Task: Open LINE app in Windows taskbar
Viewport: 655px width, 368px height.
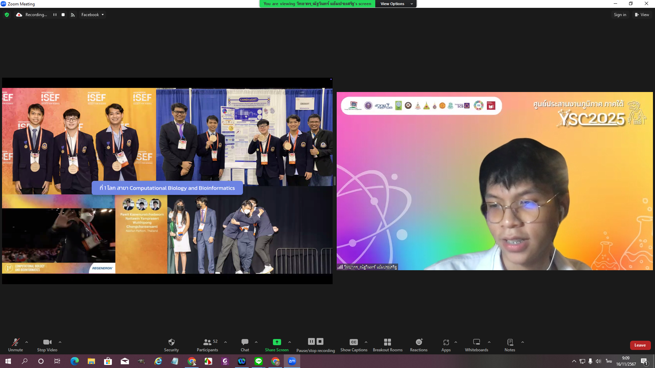Action: click(x=258, y=361)
